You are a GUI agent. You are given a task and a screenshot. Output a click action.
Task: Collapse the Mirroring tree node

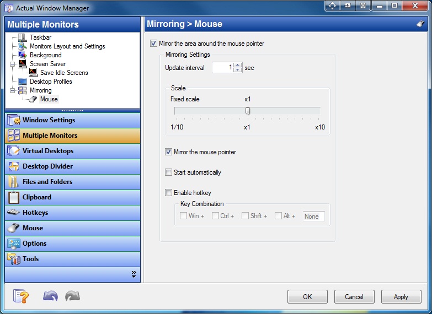click(x=12, y=90)
